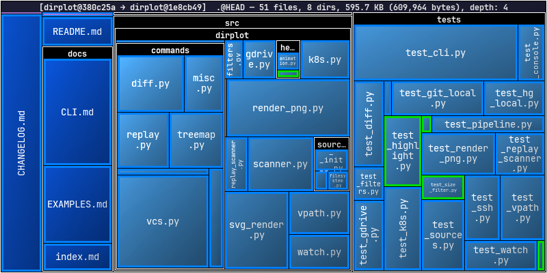547x273 pixels.
Task: Select the test_git_local.py tile
Action: coord(438,98)
